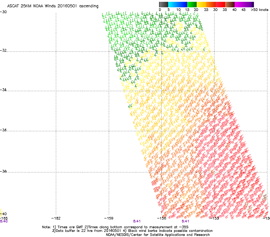Click the brown 35-40 knots legend segment

click(230, 4)
